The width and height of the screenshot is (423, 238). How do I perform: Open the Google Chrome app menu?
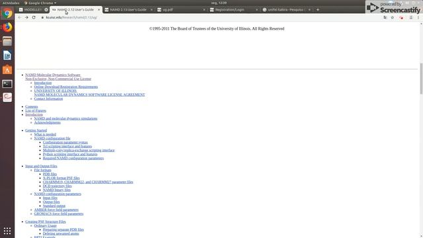(40, 3)
